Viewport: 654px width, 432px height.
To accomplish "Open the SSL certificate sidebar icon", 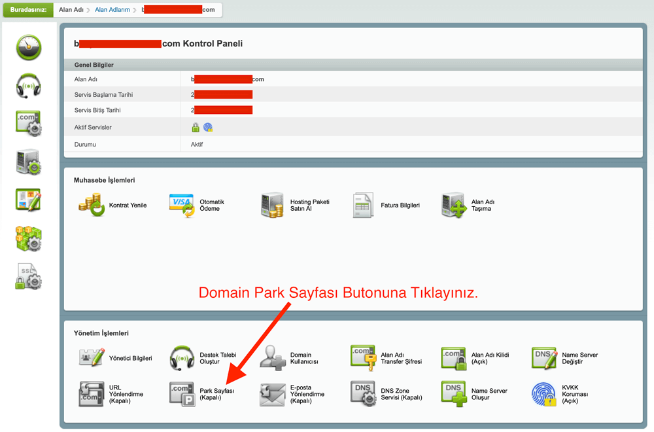I will click(x=29, y=276).
